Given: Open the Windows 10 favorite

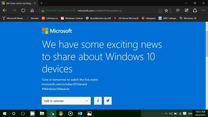Looking at the screenshot, I should pyautogui.click(x=188, y=18).
